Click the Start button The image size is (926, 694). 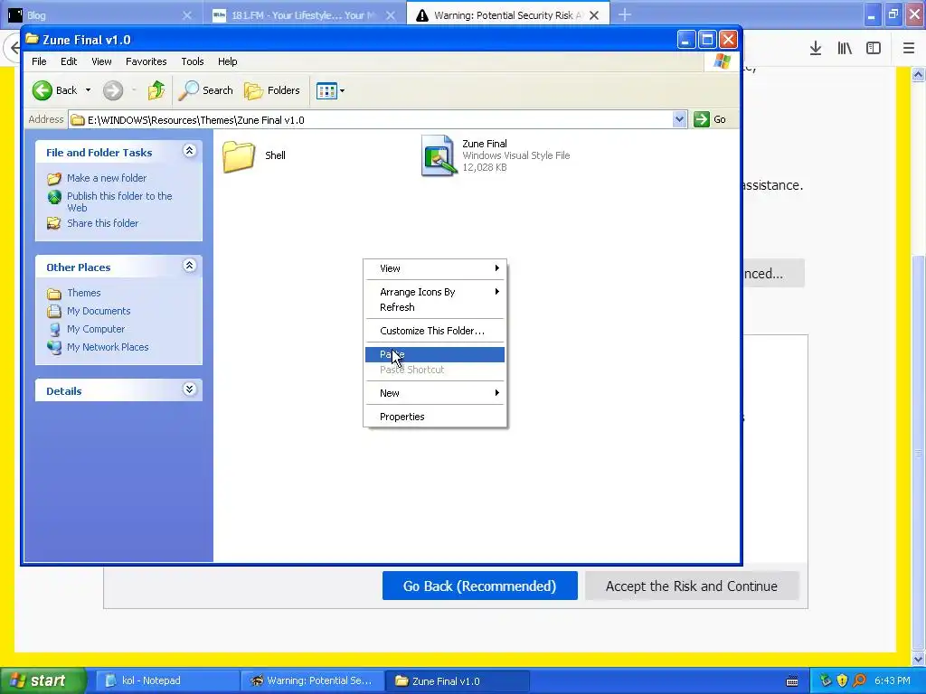[x=43, y=681]
